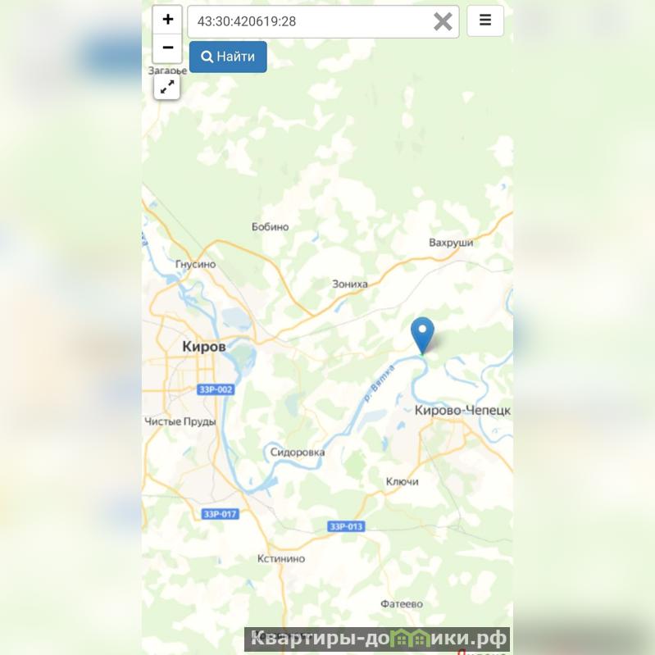Click the 33Р-013 road badge
Screen dimensions: 655x655
346,526
